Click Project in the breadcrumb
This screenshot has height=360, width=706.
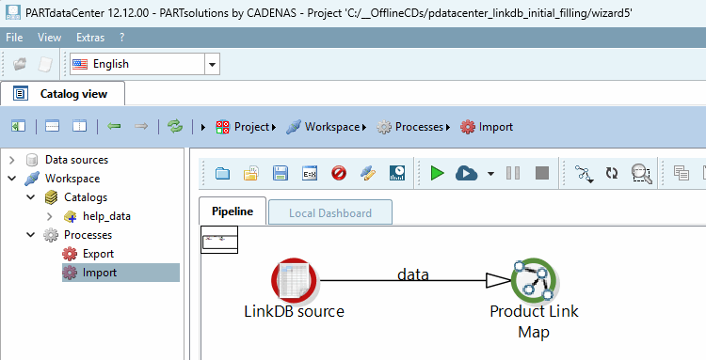251,127
